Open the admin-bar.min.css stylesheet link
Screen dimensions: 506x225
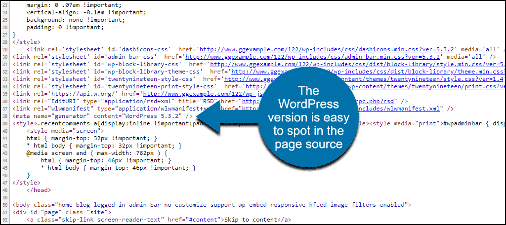(313, 56)
